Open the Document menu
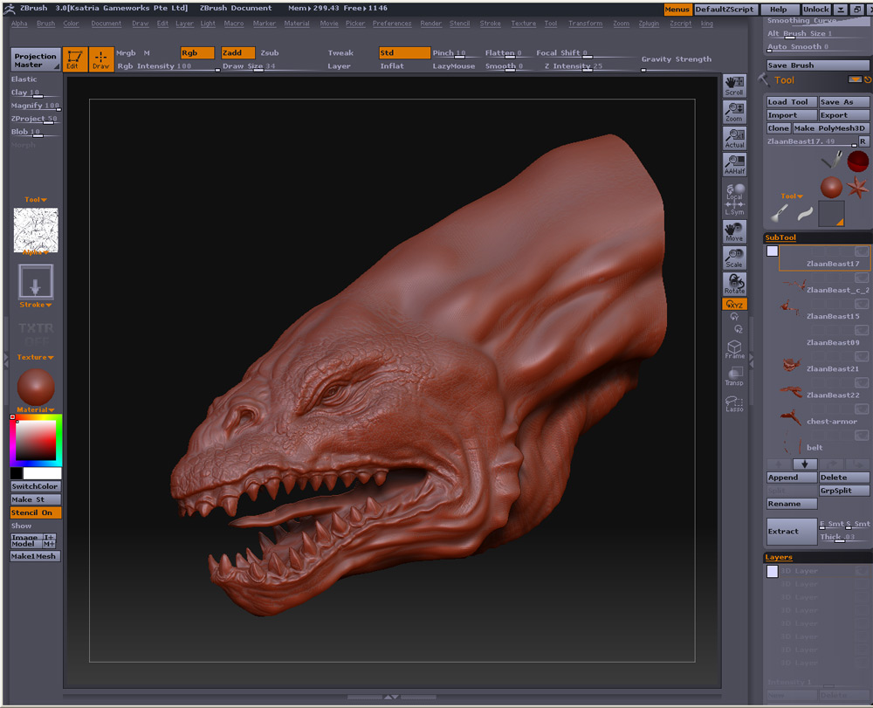This screenshot has height=708, width=873. pyautogui.click(x=107, y=24)
